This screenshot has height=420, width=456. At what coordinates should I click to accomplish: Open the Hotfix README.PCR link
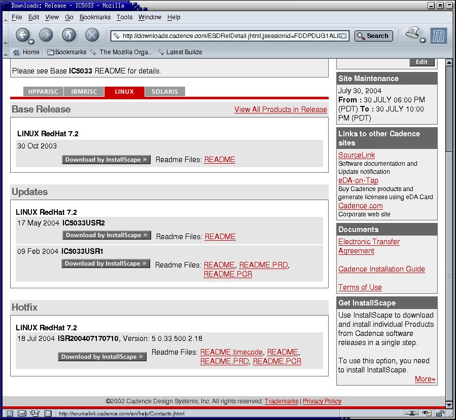click(277, 361)
